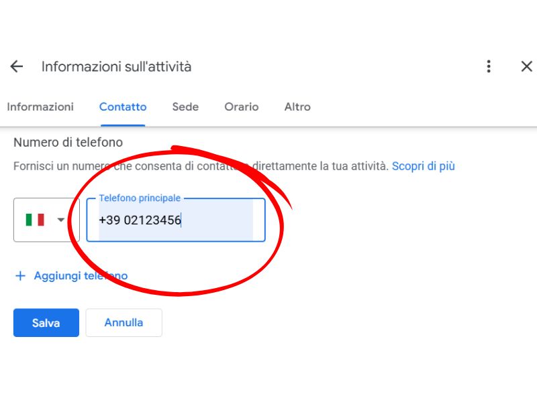
Task: Go to the Orario tab
Action: (x=242, y=107)
